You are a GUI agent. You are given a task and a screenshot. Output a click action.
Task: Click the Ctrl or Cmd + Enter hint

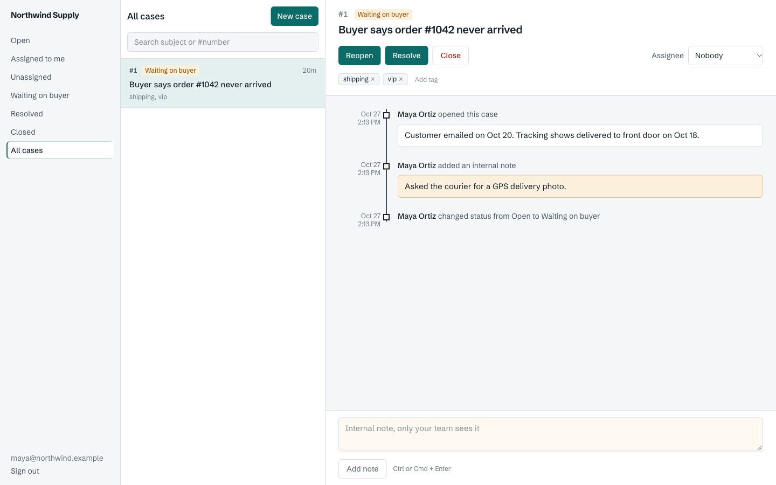pos(422,469)
